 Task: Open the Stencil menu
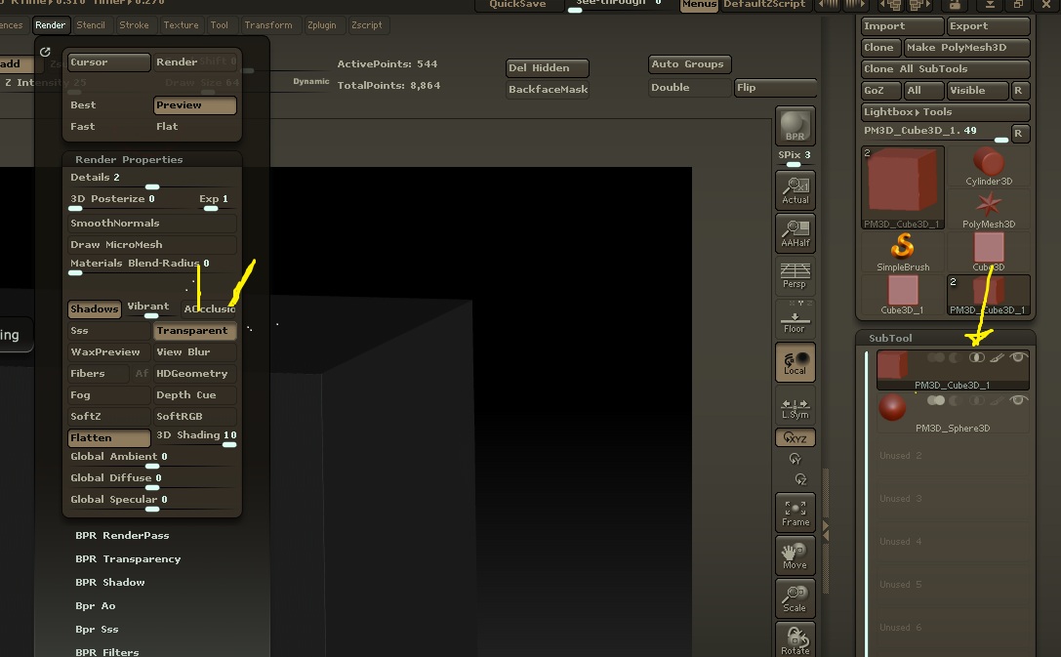point(91,25)
